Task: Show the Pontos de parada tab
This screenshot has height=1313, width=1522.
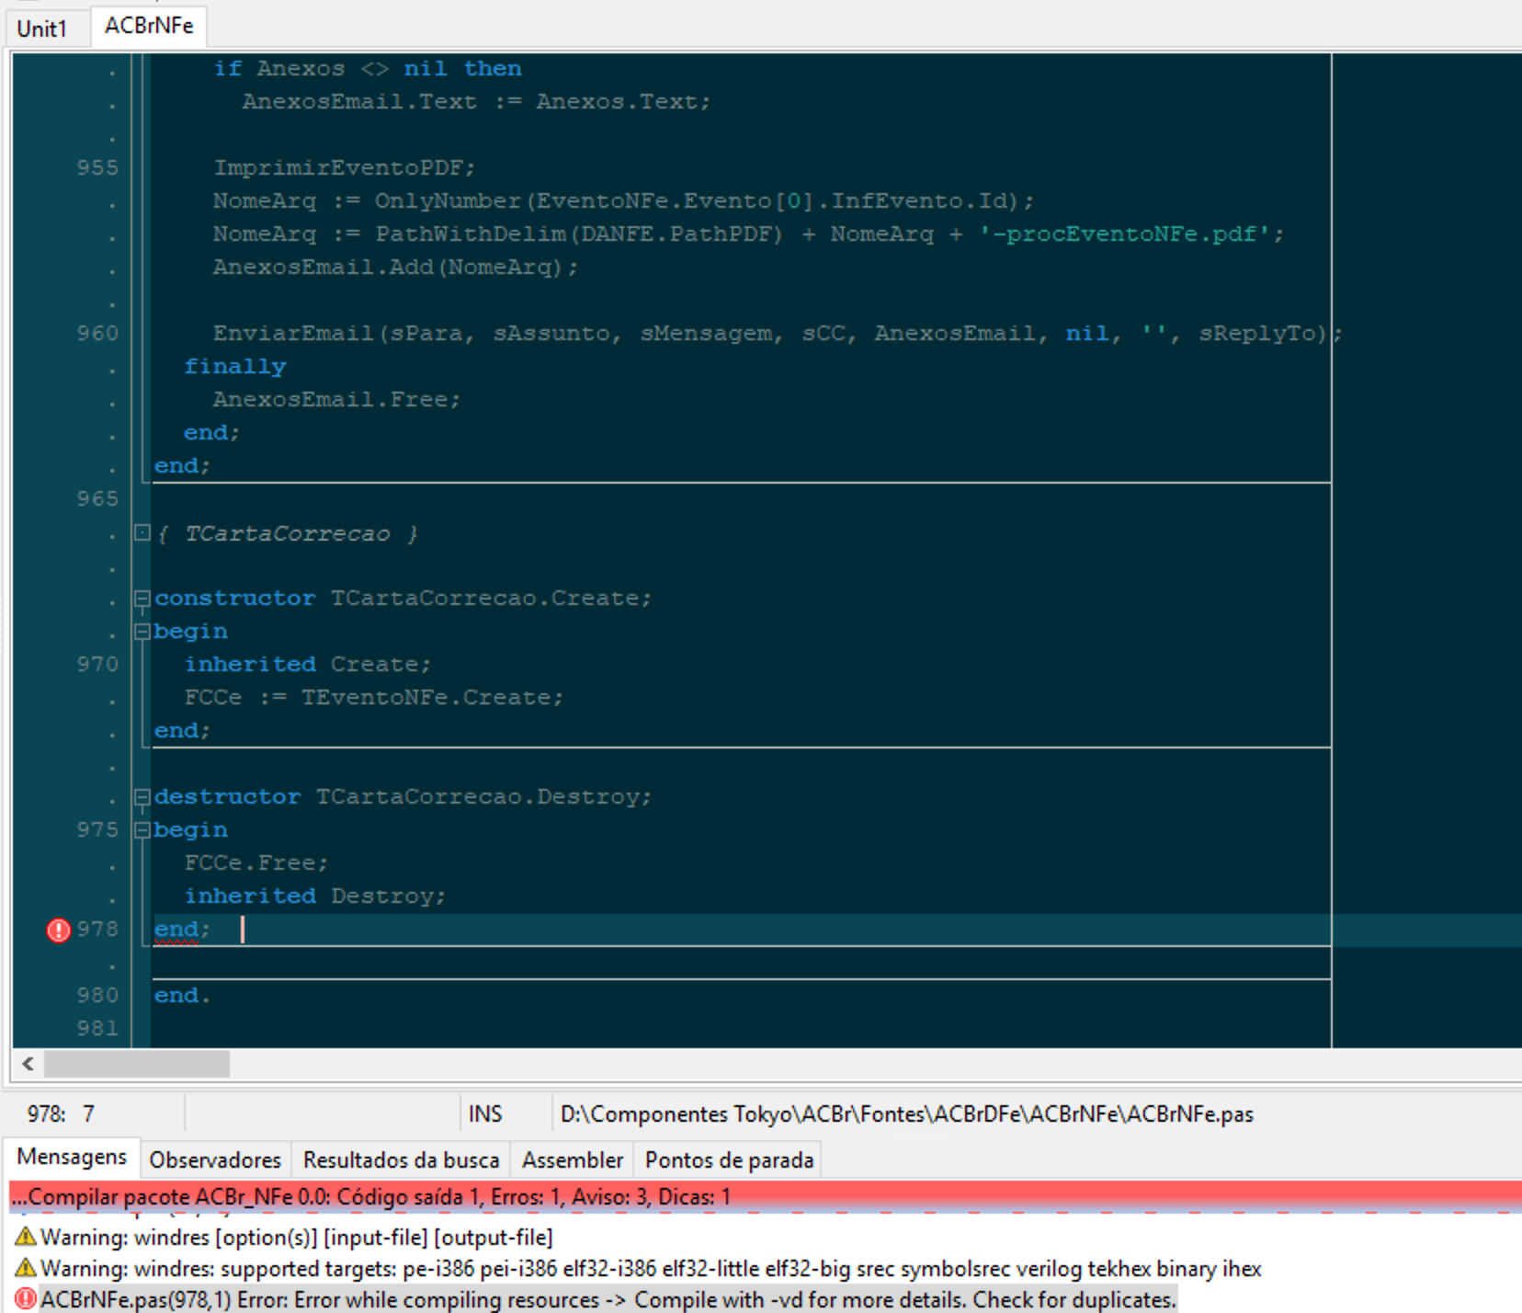Action: (x=729, y=1160)
